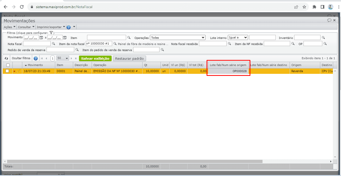Screen dimensions: 341x176
Task: Click the Origem column header
Action: (305, 65)
